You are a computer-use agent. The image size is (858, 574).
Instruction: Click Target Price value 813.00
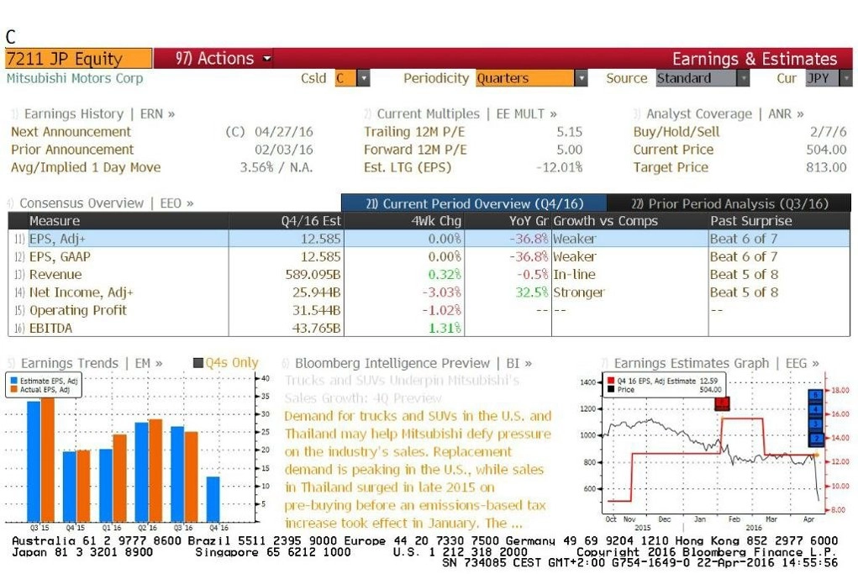(826, 167)
